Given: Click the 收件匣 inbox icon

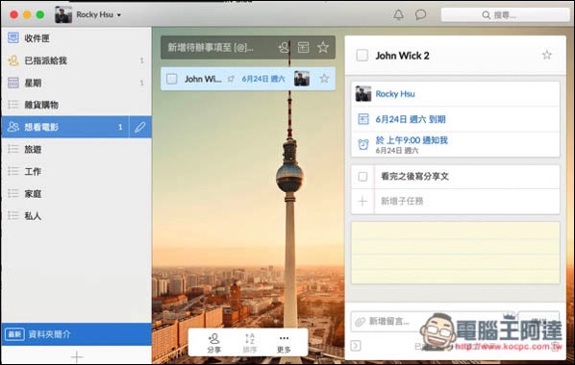Looking at the screenshot, I should click(x=13, y=37).
